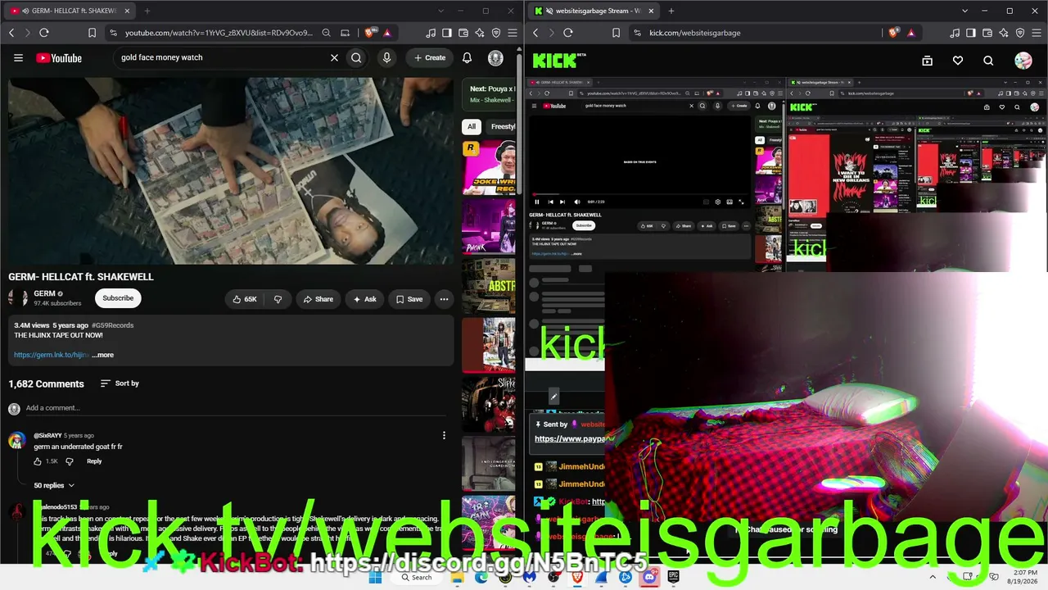
Task: Reload the YouTube browser window
Action: [x=44, y=33]
